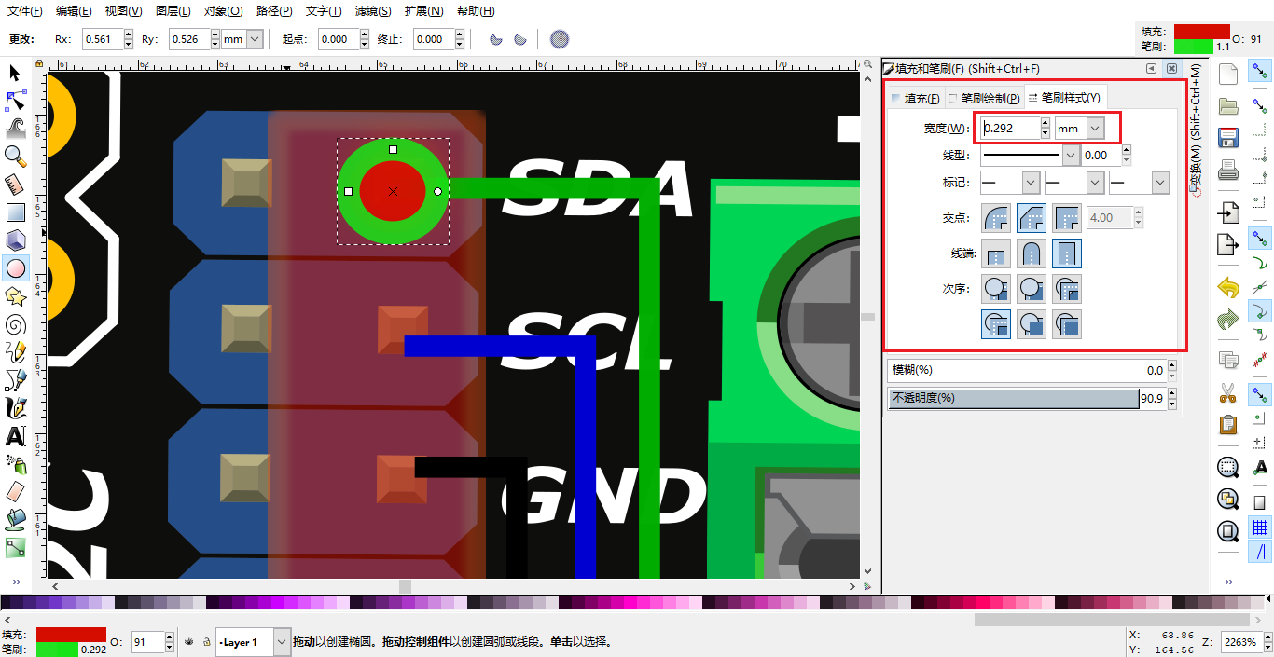
Task: Choose the butt cap style
Action: click(996, 253)
